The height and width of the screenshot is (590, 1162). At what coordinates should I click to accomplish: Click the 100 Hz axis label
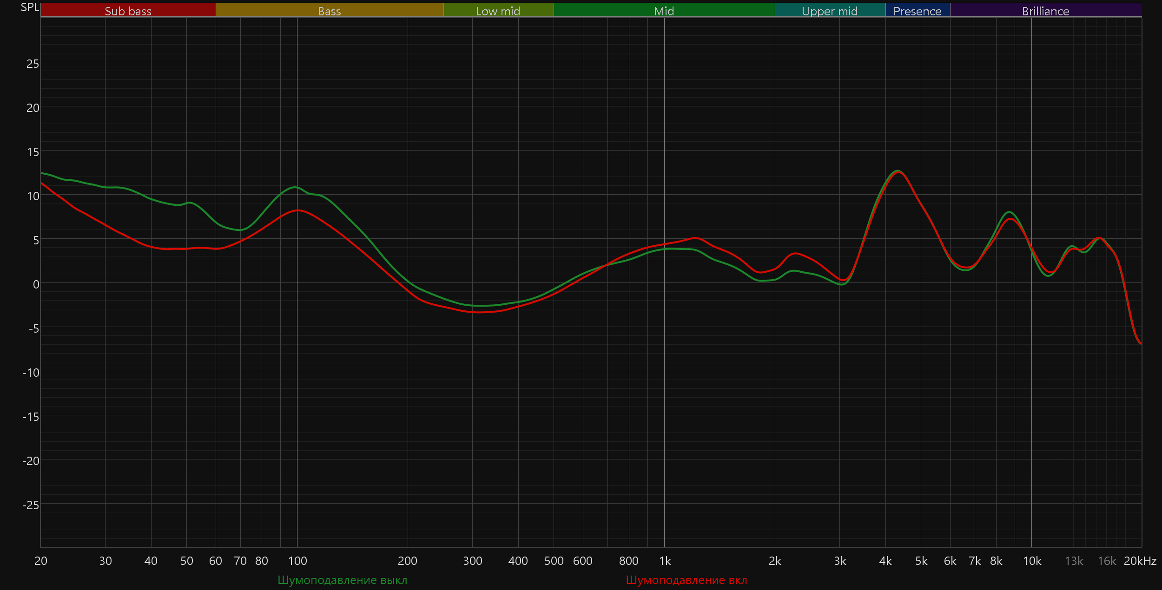tap(297, 561)
